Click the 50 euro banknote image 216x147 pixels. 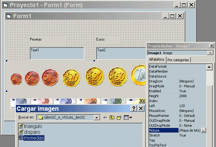click(x=88, y=101)
